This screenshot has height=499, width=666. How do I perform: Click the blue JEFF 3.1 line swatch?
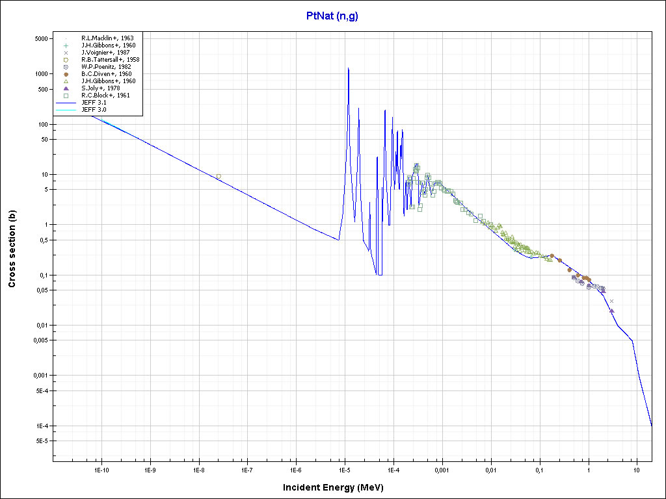(66, 103)
